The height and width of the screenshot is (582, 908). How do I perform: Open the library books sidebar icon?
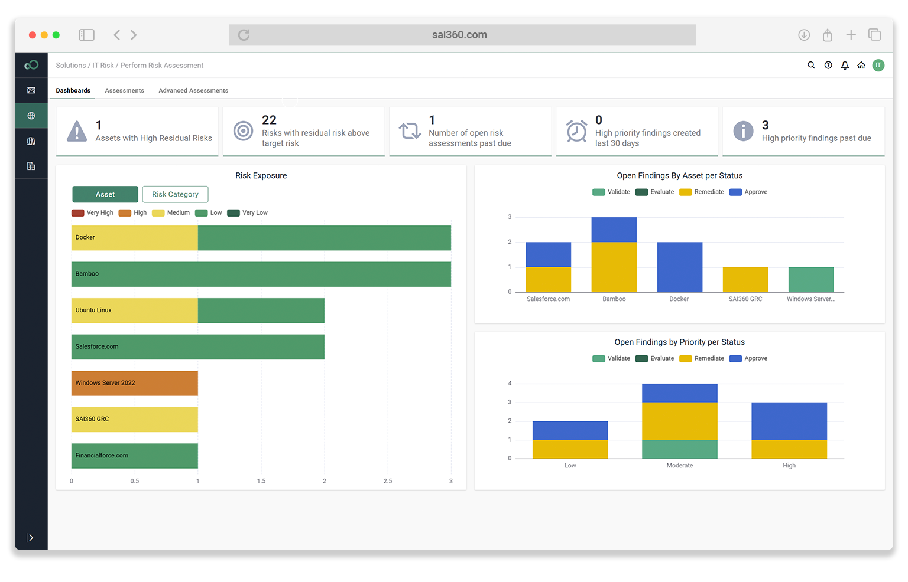point(31,141)
